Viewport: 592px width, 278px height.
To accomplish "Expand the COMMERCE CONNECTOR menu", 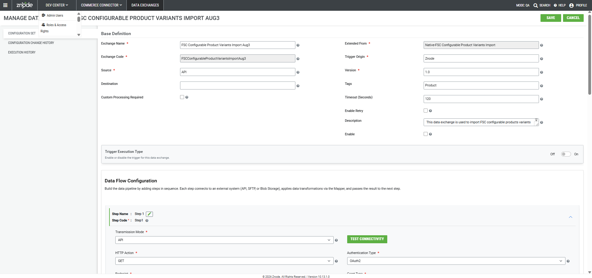I will [x=101, y=5].
